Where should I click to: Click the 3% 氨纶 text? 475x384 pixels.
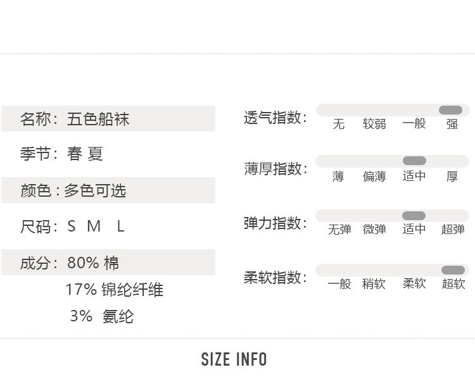(x=102, y=316)
